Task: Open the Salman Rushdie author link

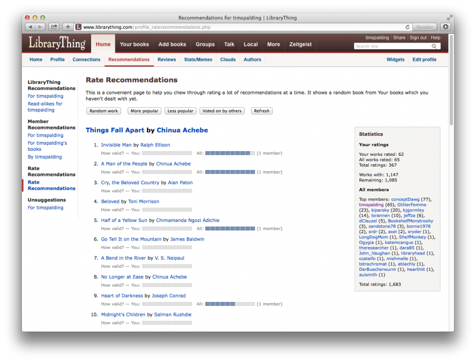Action: 173,315
